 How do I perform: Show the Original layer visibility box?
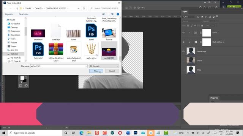click(x=183, y=60)
